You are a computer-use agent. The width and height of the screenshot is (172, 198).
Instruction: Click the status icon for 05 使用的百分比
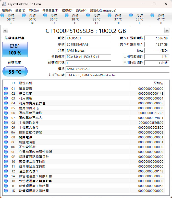6,108
